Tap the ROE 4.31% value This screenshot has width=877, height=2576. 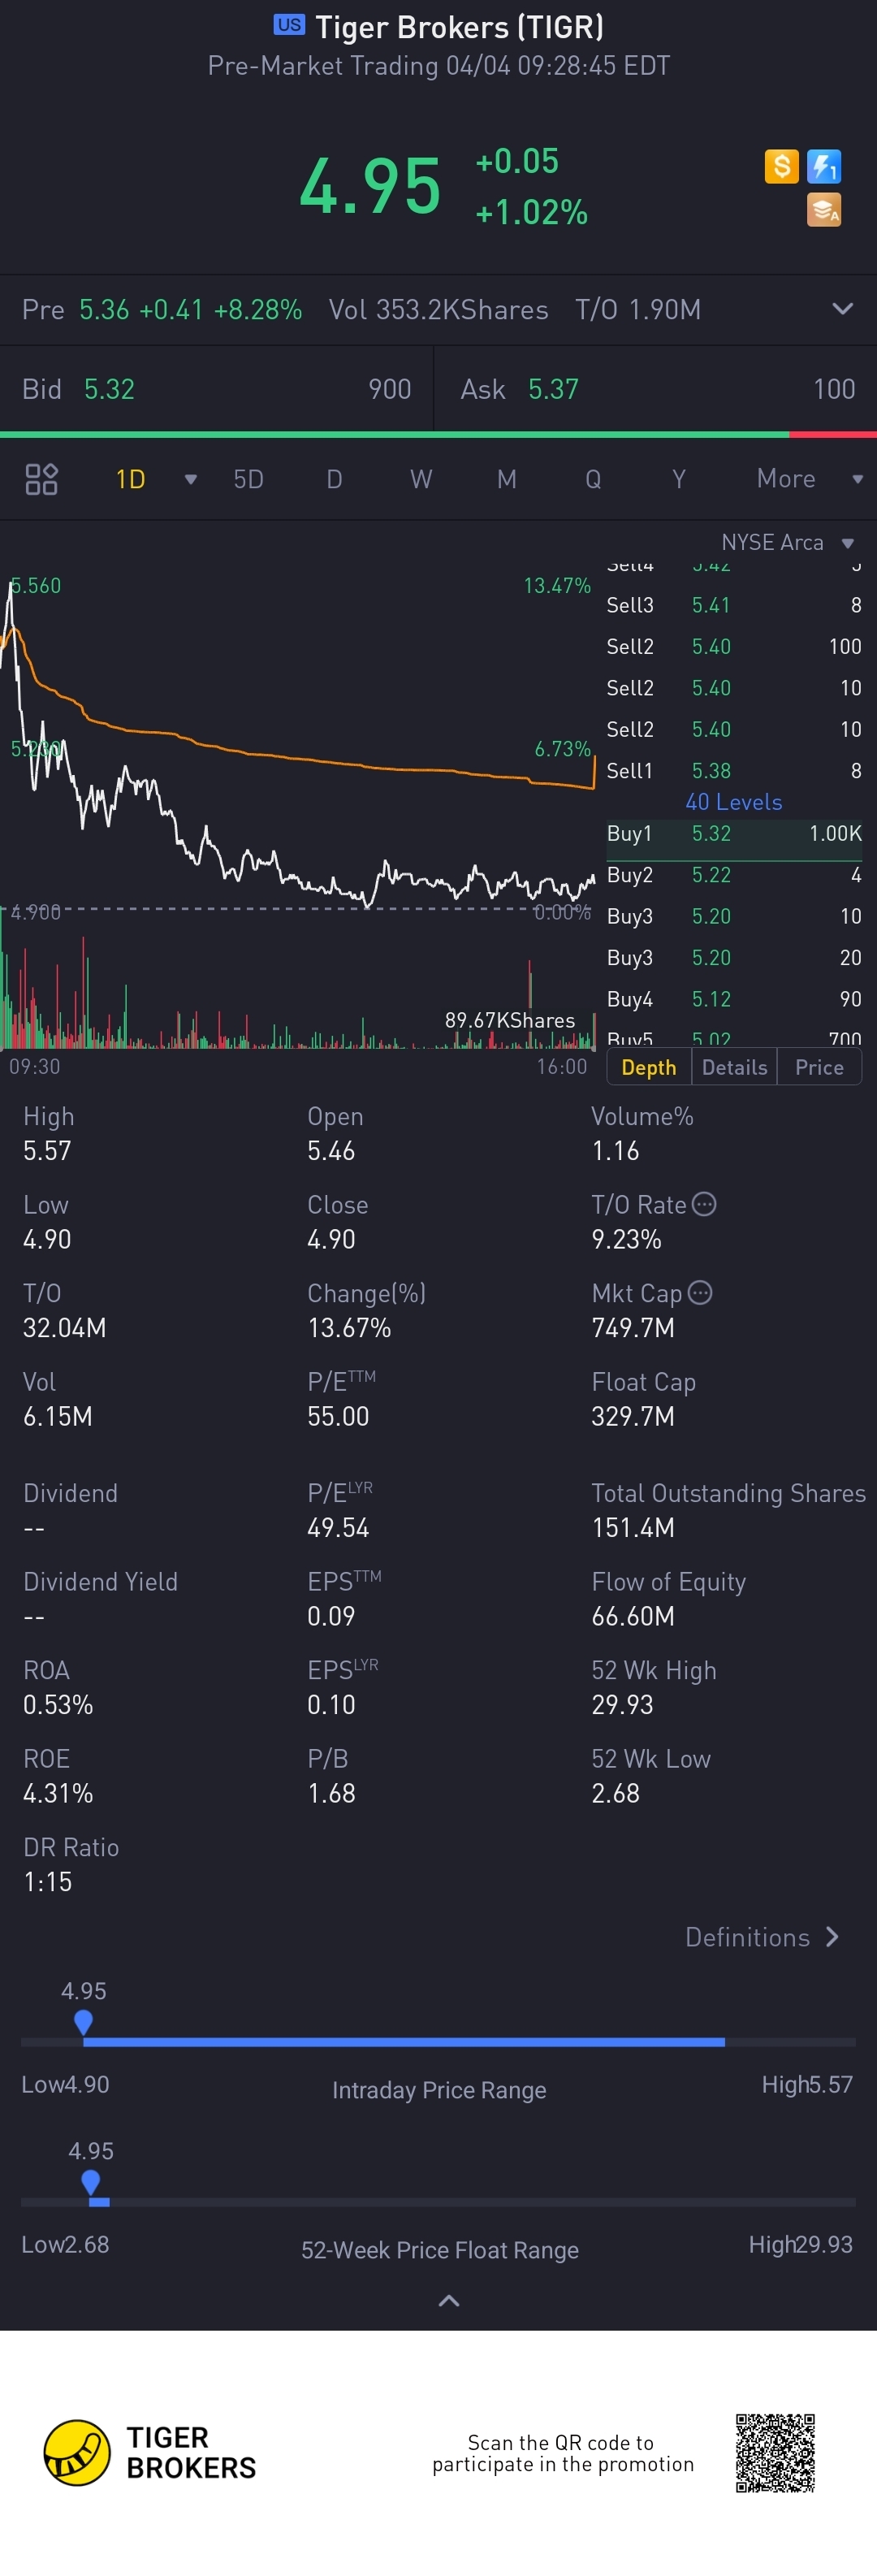[x=58, y=1793]
